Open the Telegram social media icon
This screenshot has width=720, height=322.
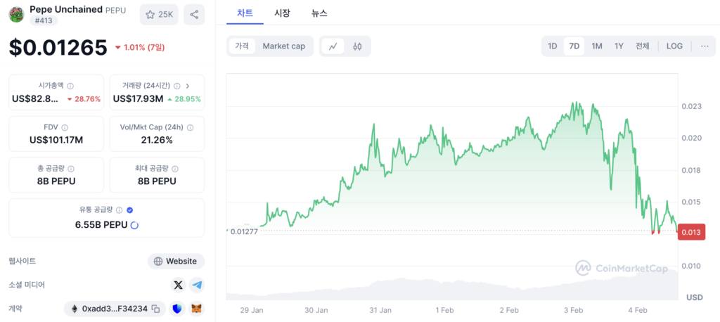197,285
